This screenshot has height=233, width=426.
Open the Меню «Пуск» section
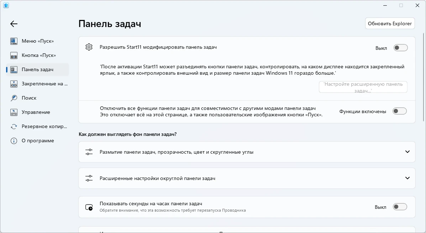pyautogui.click(x=37, y=41)
